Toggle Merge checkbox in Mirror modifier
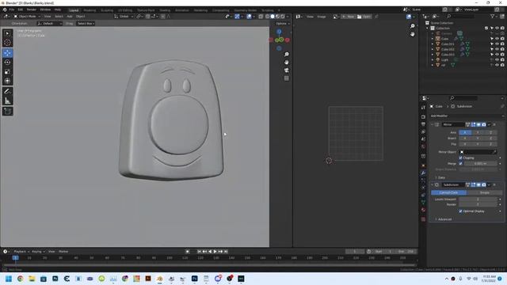The image size is (507, 285). [460, 164]
